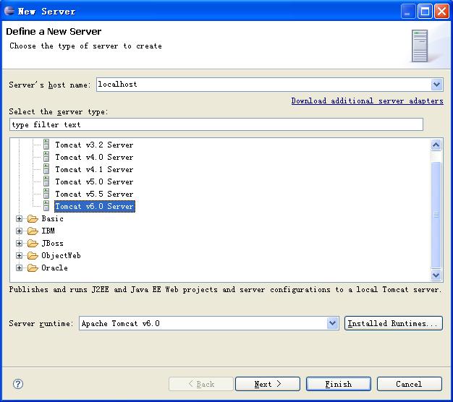Click the IBM folder icon

click(x=33, y=231)
